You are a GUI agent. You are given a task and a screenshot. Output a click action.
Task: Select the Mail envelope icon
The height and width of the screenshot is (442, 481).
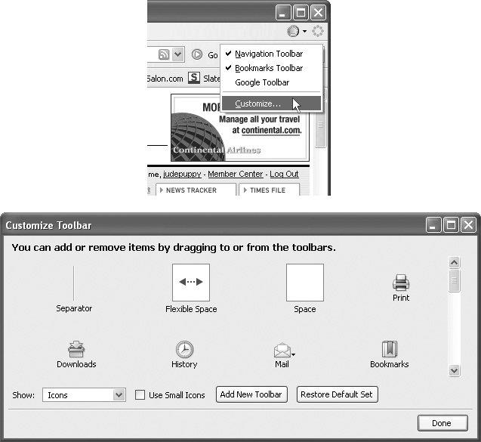pos(282,351)
